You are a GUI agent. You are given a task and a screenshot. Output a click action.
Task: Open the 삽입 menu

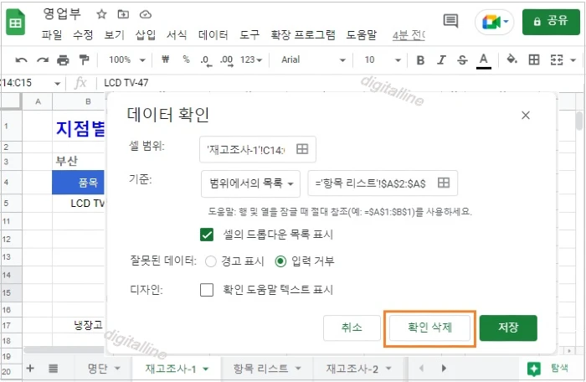pos(146,35)
